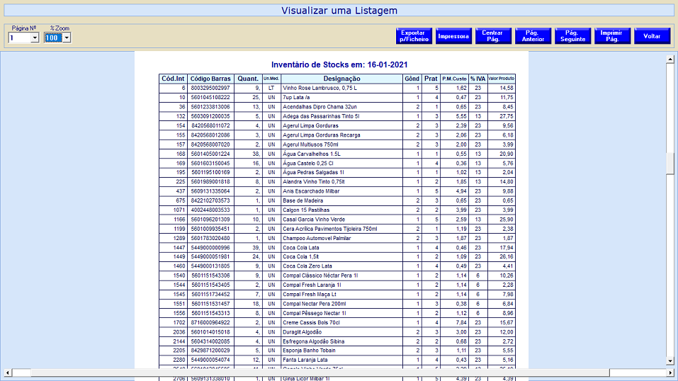
Task: Select the % Zoom value field
Action: [53, 38]
